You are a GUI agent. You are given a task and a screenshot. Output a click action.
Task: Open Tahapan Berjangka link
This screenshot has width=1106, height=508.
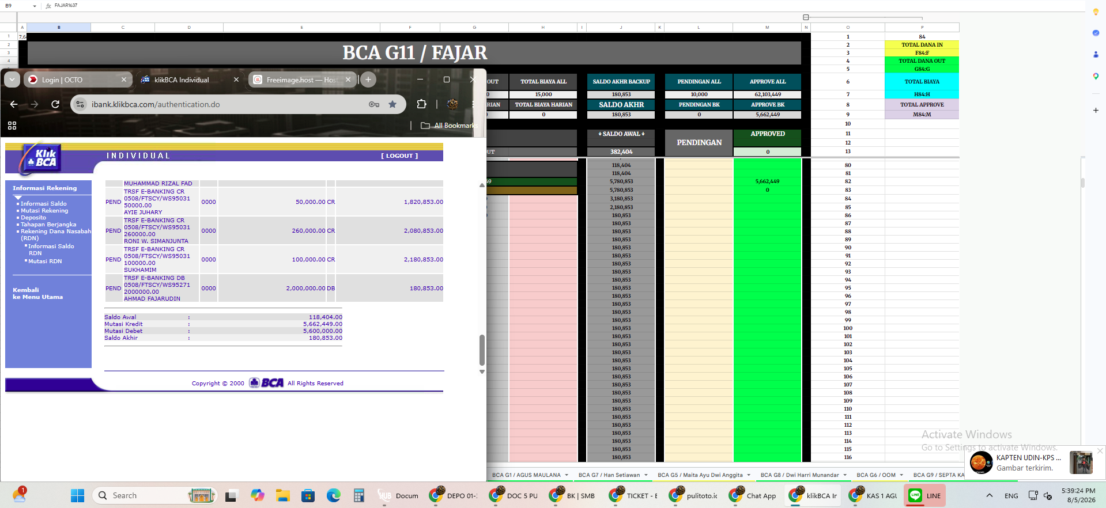tap(48, 224)
